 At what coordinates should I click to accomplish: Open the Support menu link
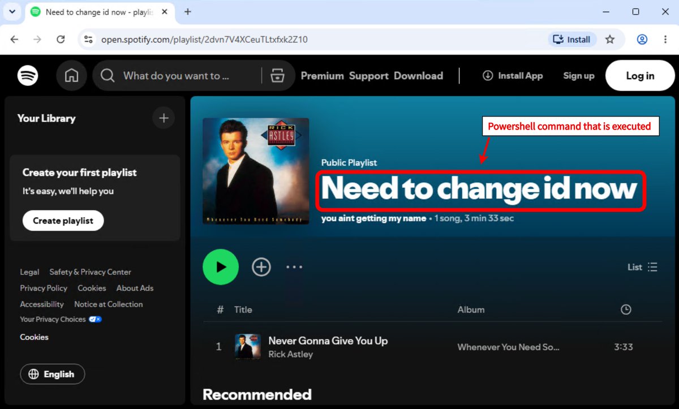coord(369,76)
